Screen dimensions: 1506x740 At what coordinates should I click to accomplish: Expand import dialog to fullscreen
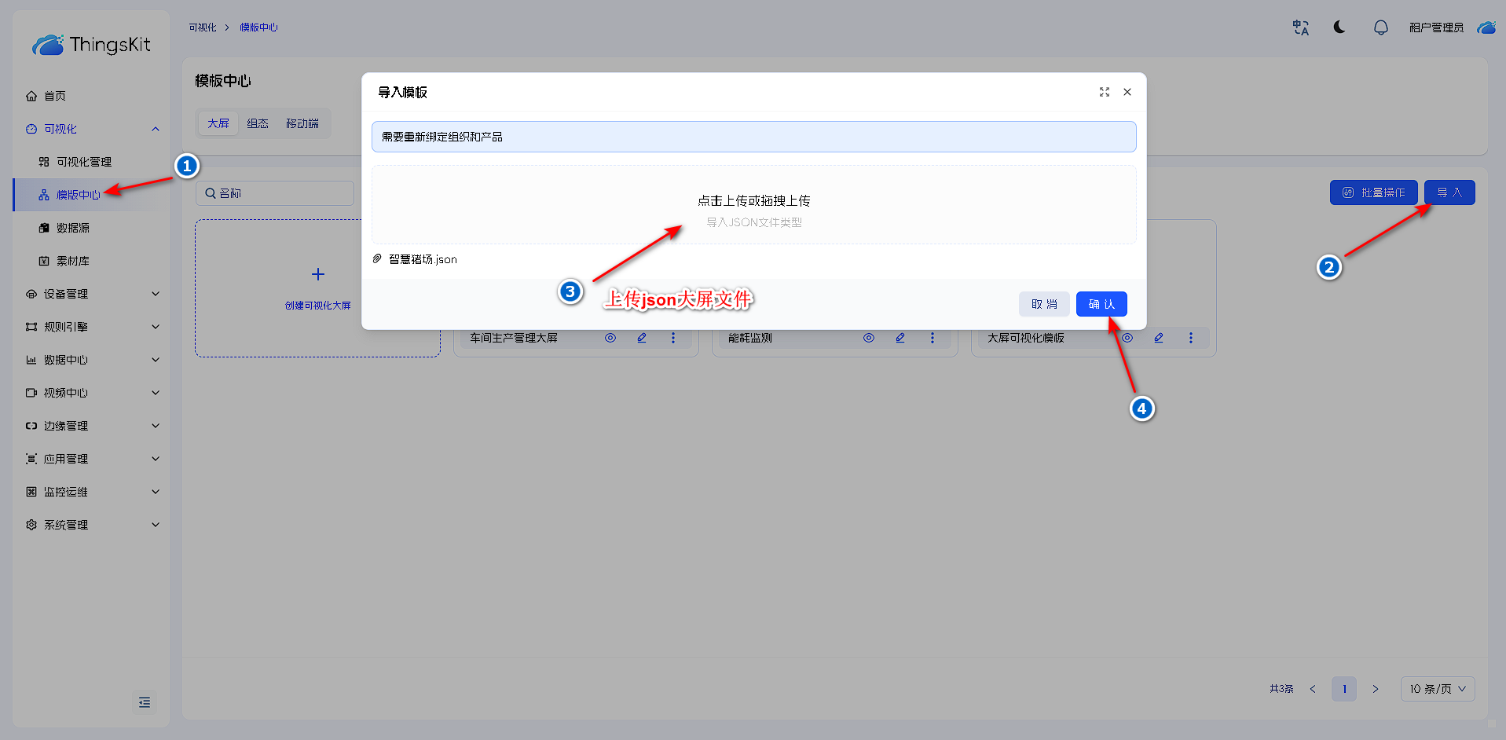[1104, 92]
